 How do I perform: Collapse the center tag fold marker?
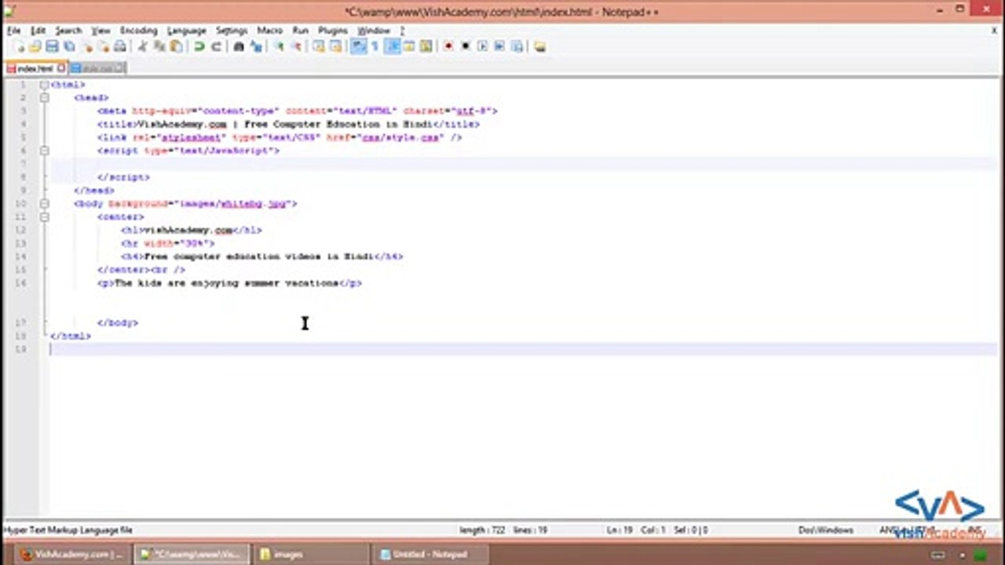pos(45,217)
